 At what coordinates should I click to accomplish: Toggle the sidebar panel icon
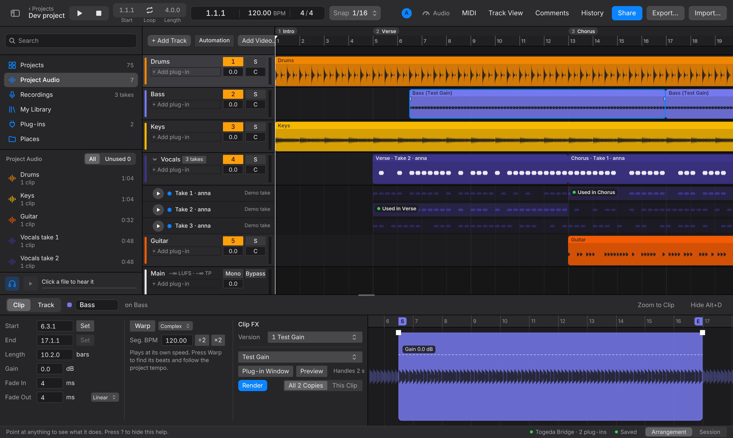[15, 13]
